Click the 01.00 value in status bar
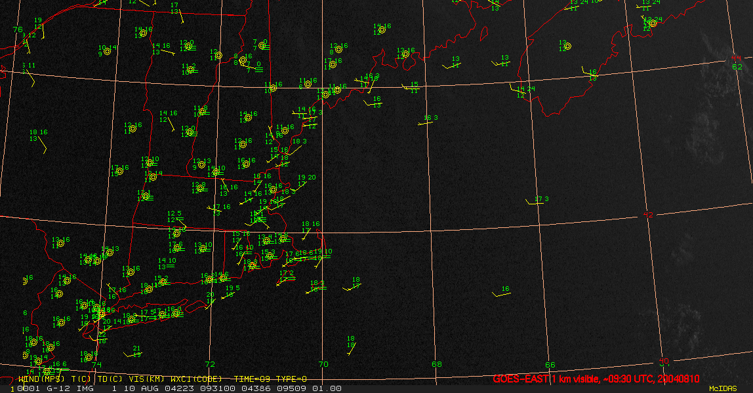753x393 pixels. pos(327,388)
